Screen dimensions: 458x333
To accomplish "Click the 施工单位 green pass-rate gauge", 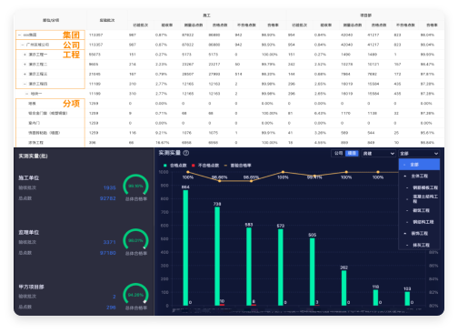I will point(135,185).
